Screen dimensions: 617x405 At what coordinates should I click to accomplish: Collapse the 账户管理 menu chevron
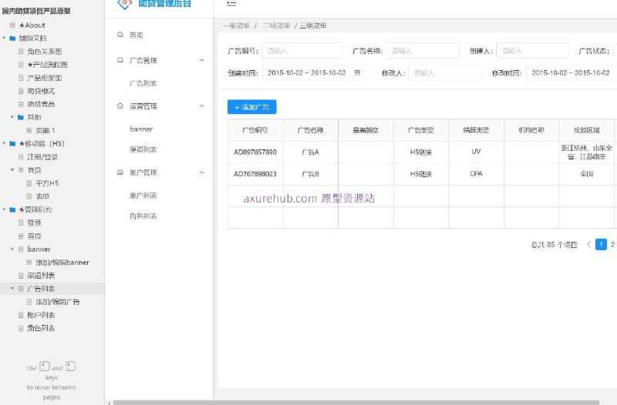[x=201, y=172]
